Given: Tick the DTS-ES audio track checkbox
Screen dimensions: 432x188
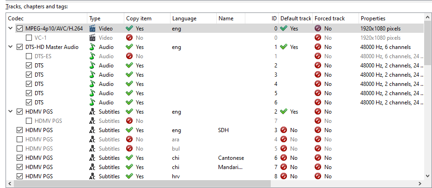Looking at the screenshot, I should [29, 56].
